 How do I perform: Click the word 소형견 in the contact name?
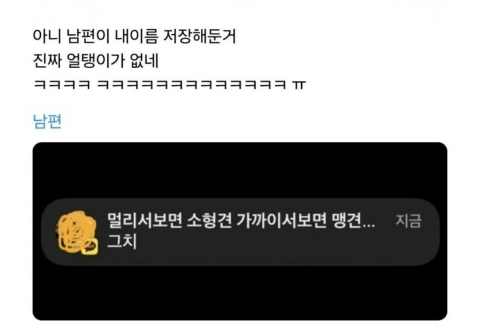point(209,220)
